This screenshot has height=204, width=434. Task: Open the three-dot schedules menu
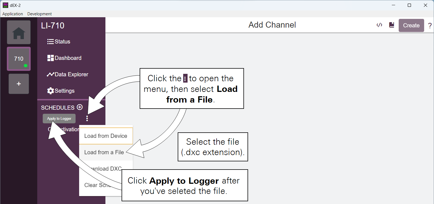[x=87, y=118]
